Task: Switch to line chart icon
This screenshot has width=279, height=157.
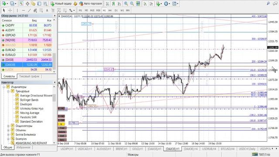Action: coord(119,3)
